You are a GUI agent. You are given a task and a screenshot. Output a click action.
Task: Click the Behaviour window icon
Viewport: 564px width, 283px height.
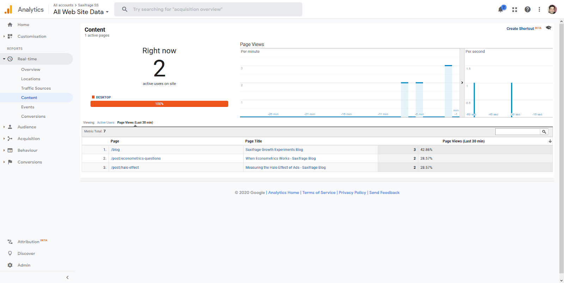[x=10, y=150]
